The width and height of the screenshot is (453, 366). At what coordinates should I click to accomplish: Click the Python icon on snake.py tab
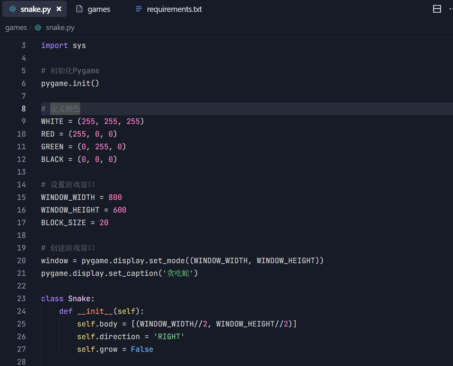click(13, 9)
